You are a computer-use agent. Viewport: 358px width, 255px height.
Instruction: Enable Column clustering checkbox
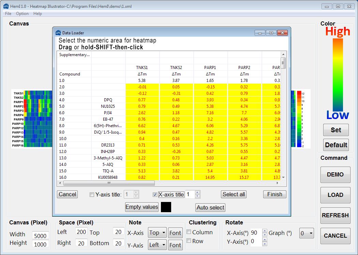pos(189,232)
